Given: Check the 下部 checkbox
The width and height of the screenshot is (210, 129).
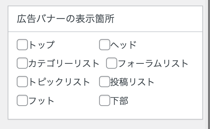Looking at the screenshot, I should coord(105,100).
